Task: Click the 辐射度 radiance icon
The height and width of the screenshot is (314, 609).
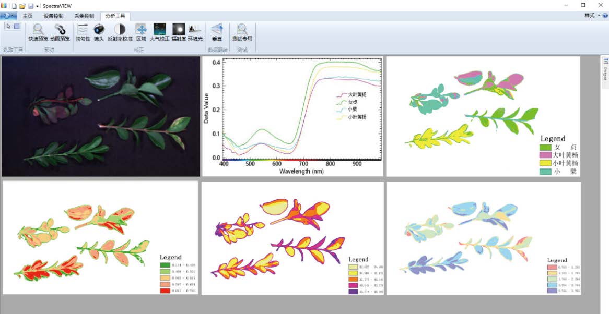Action: click(179, 30)
